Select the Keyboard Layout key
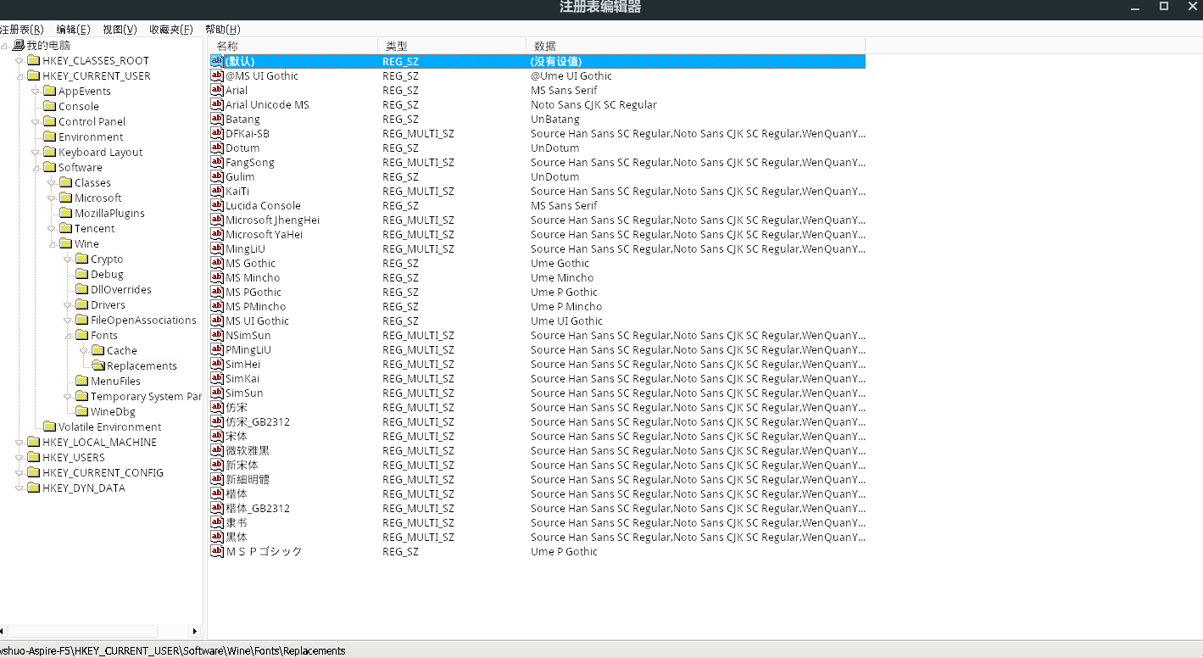Image resolution: width=1203 pixels, height=658 pixels. click(x=101, y=152)
